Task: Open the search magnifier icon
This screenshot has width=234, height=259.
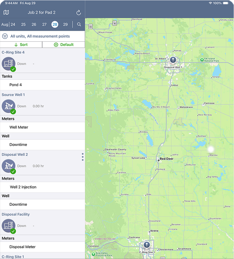Action: pos(79,24)
